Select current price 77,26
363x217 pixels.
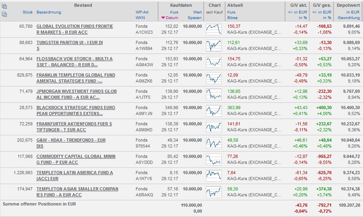(x=232, y=156)
